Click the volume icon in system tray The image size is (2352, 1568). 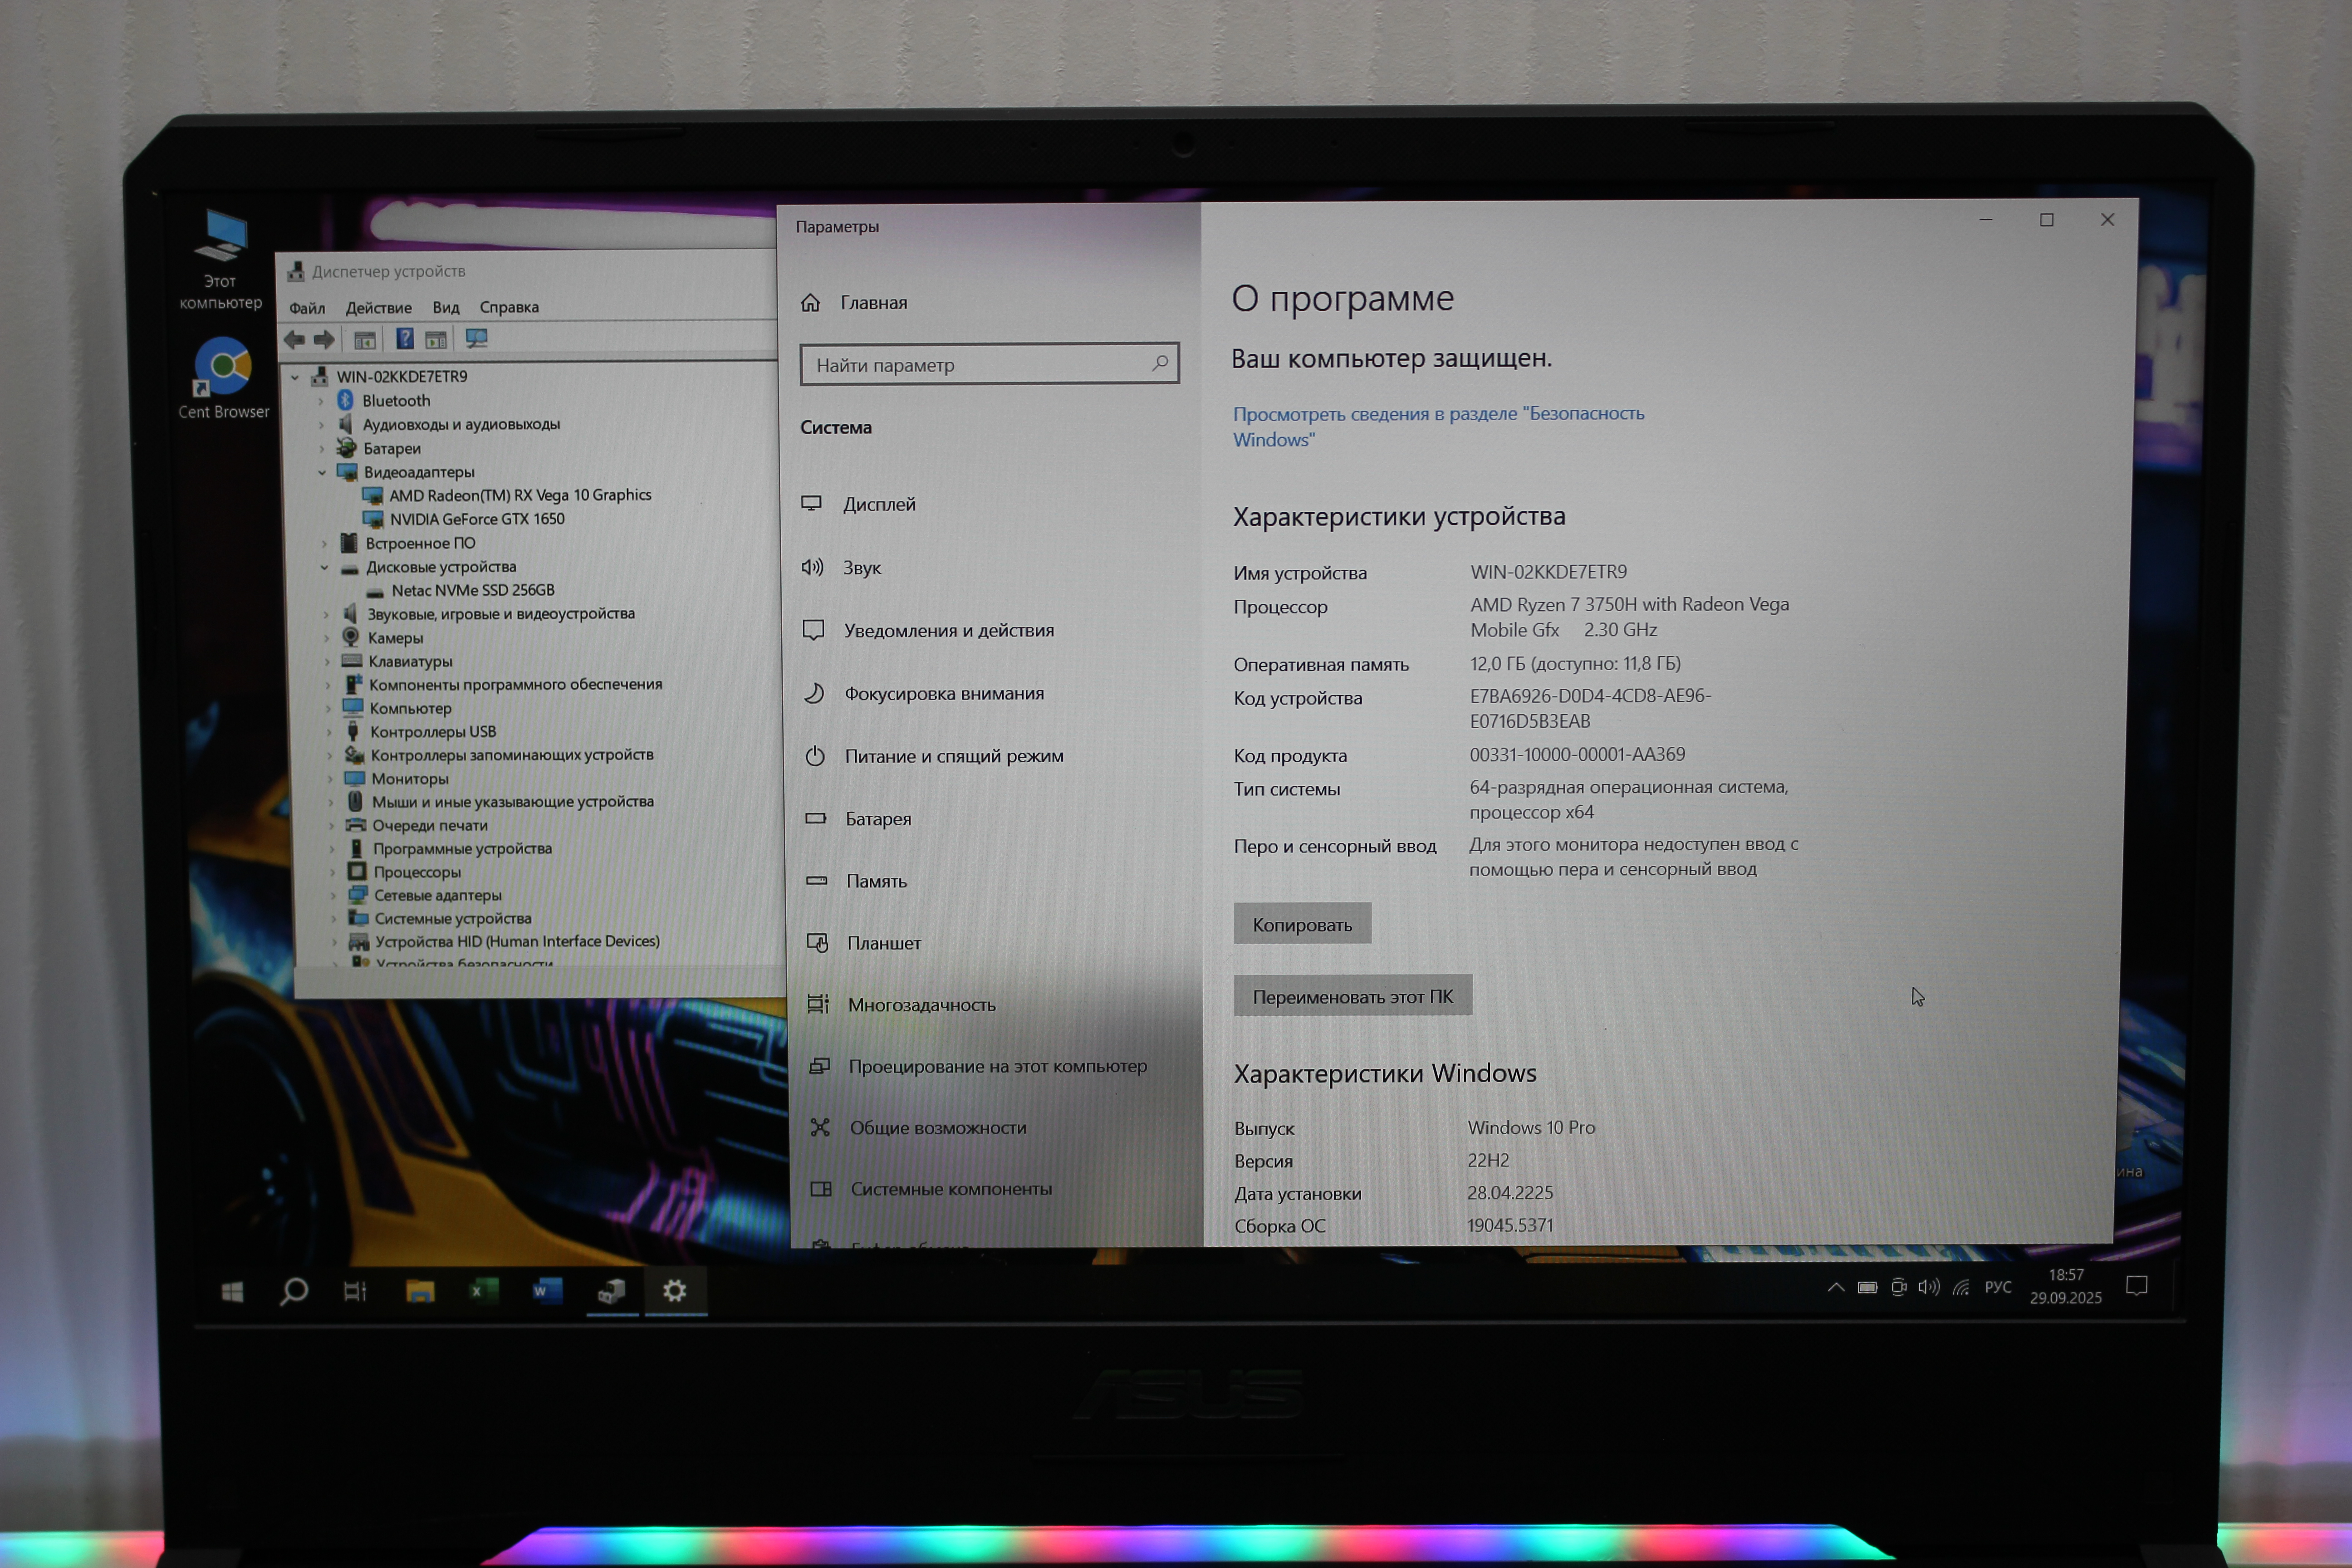click(x=1929, y=1287)
